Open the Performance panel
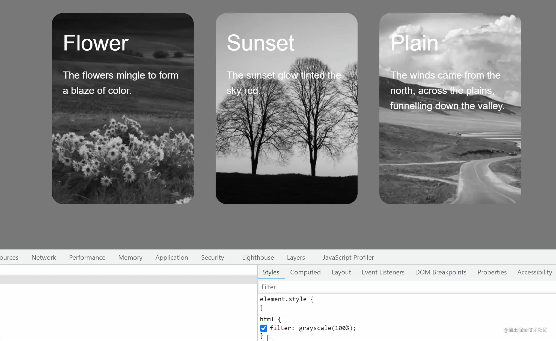This screenshot has height=341, width=556. [87, 257]
